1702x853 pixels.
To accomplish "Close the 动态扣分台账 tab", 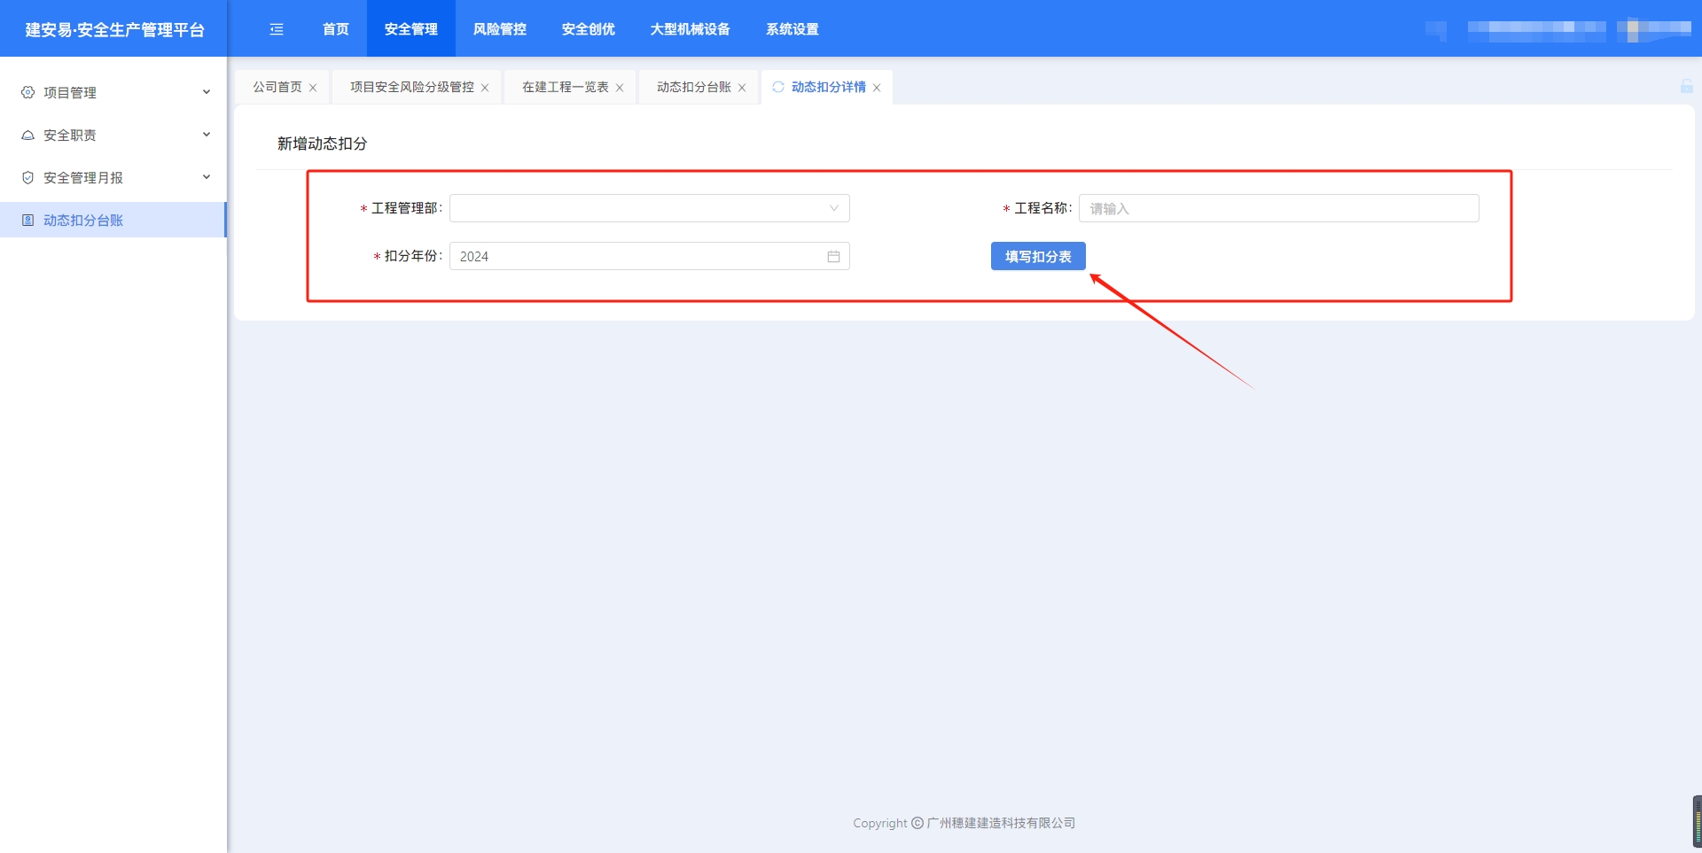I will (742, 88).
